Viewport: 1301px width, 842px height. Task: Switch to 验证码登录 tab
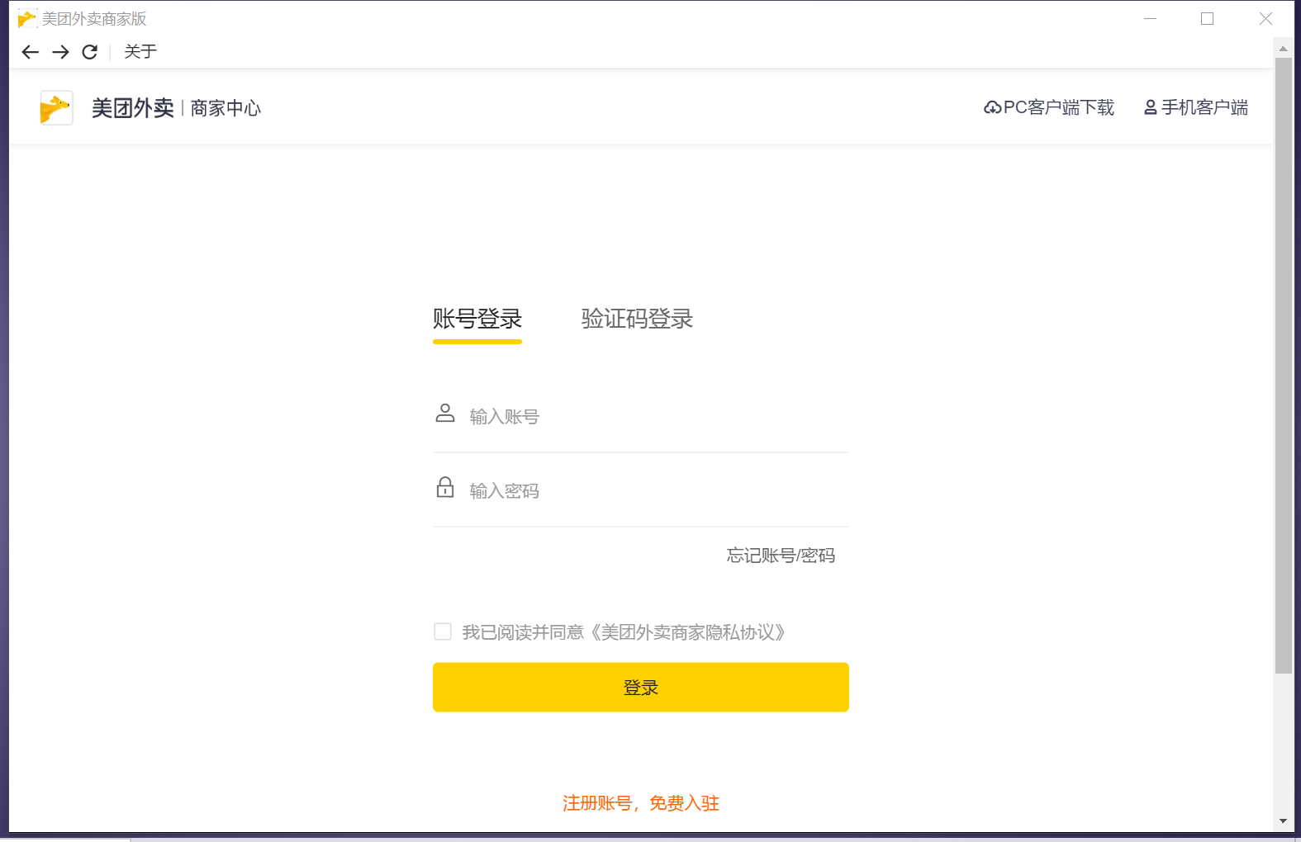(637, 319)
